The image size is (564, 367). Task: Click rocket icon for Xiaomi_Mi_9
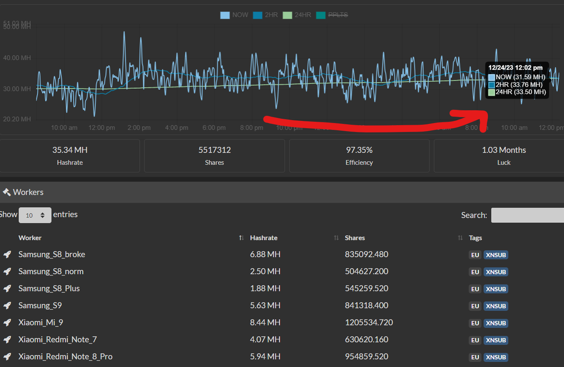(x=7, y=323)
